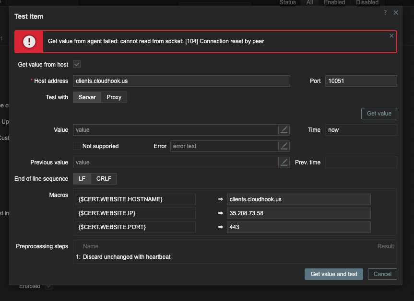Select Server in Test with
This screenshot has height=301, width=414.
point(87,97)
